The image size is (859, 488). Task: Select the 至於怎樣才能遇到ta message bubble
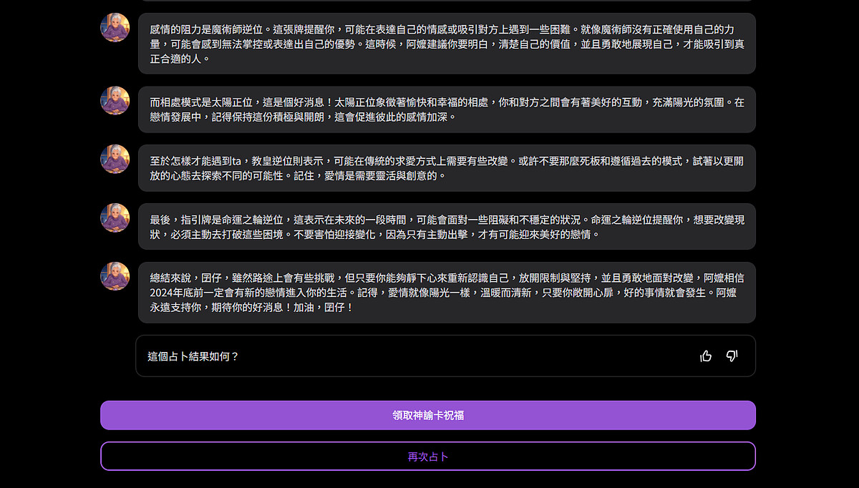[x=446, y=168]
